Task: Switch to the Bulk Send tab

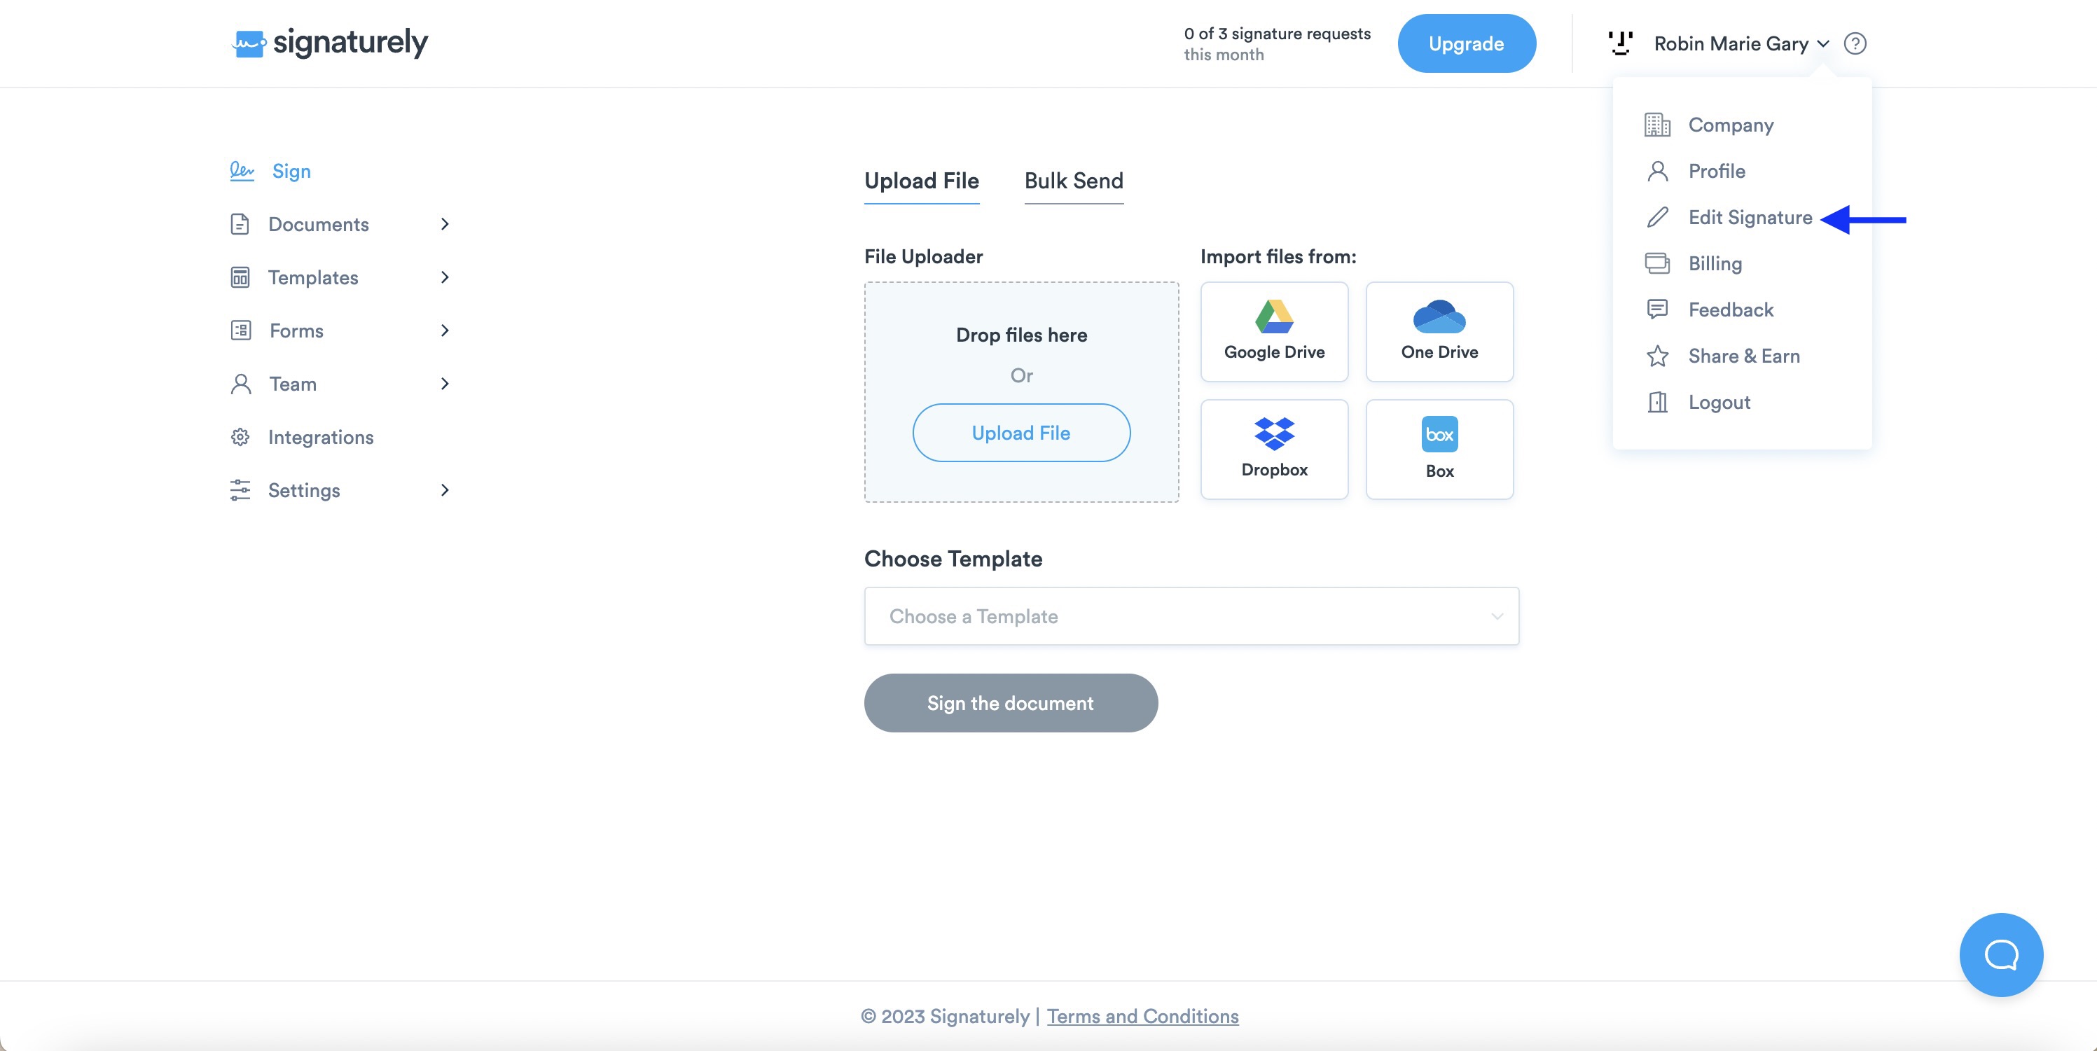Action: [x=1074, y=181]
